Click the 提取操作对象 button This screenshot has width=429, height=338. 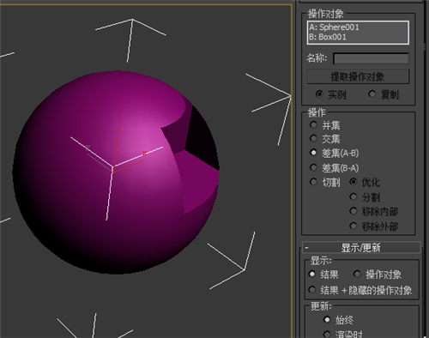pyautogui.click(x=358, y=76)
